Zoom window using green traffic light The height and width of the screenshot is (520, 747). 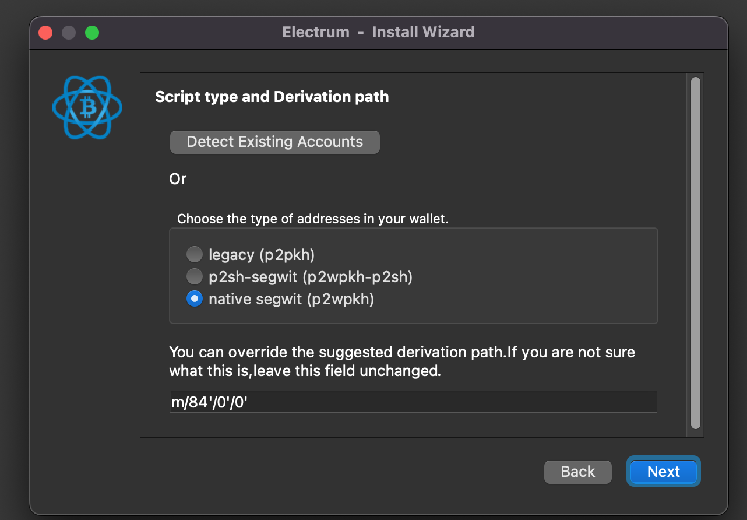pos(91,32)
